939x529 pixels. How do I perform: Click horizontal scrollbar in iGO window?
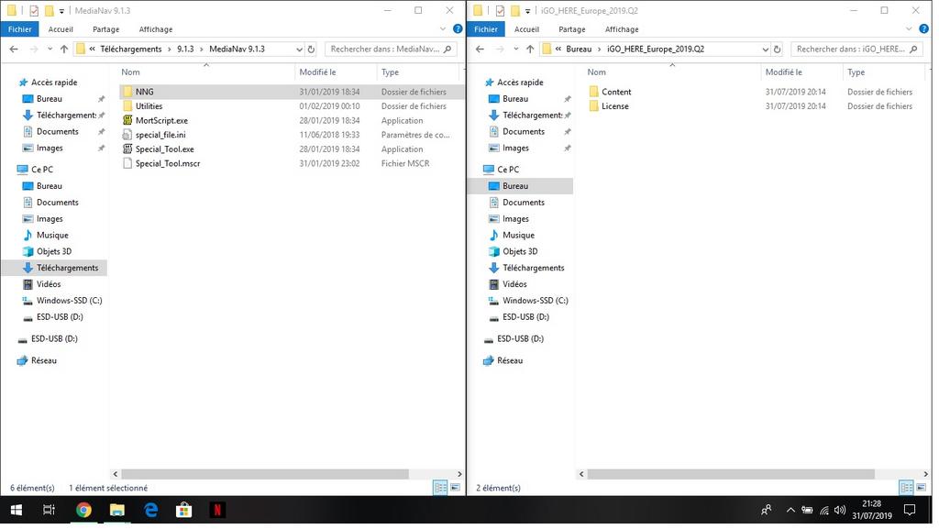731,474
